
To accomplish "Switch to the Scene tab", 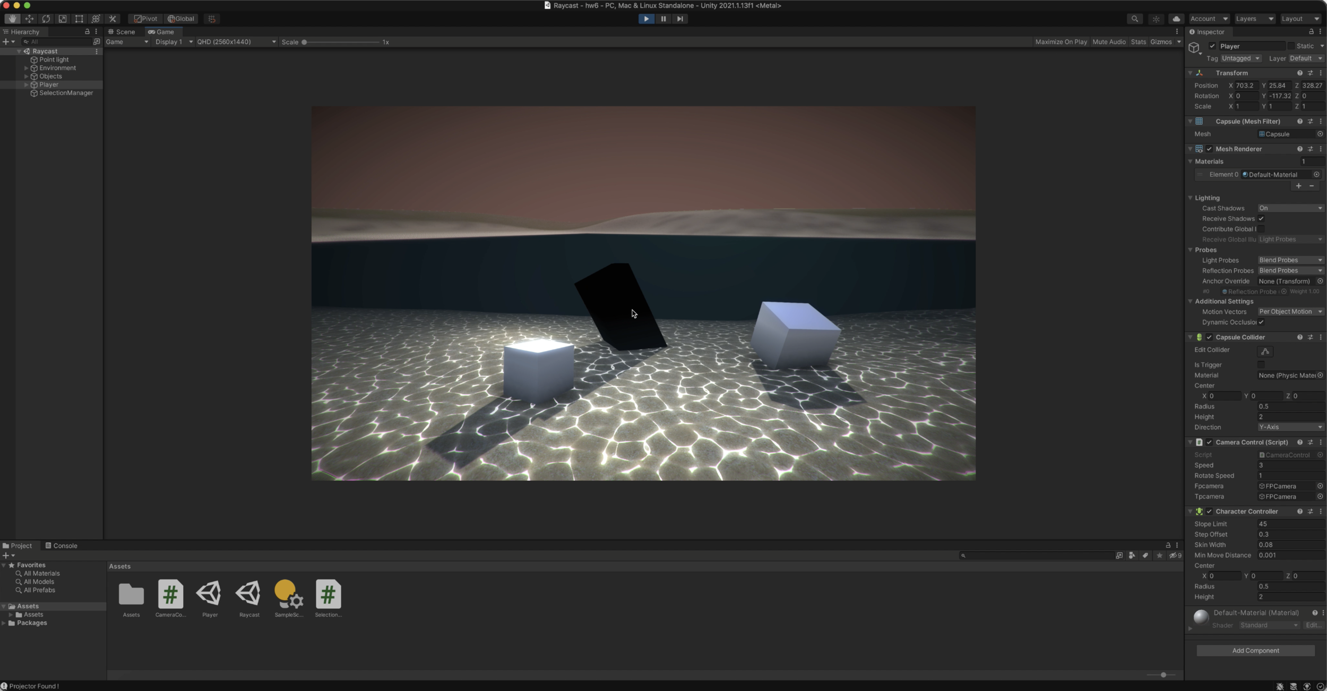I will click(x=122, y=32).
